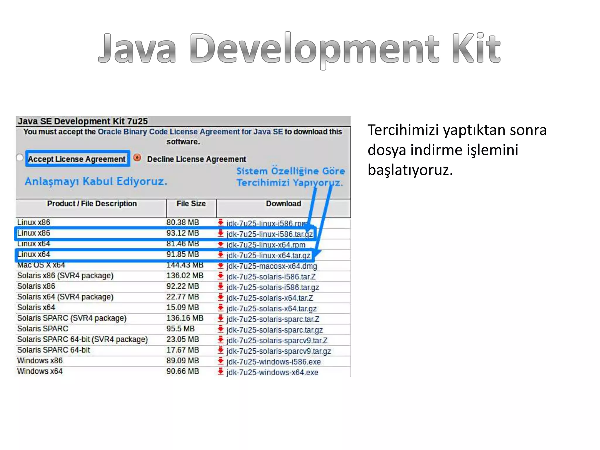This screenshot has height=450, width=600.
Task: Click download arrow icon for jdk-7u25-macosx-x64.dmg
Action: [x=221, y=266]
